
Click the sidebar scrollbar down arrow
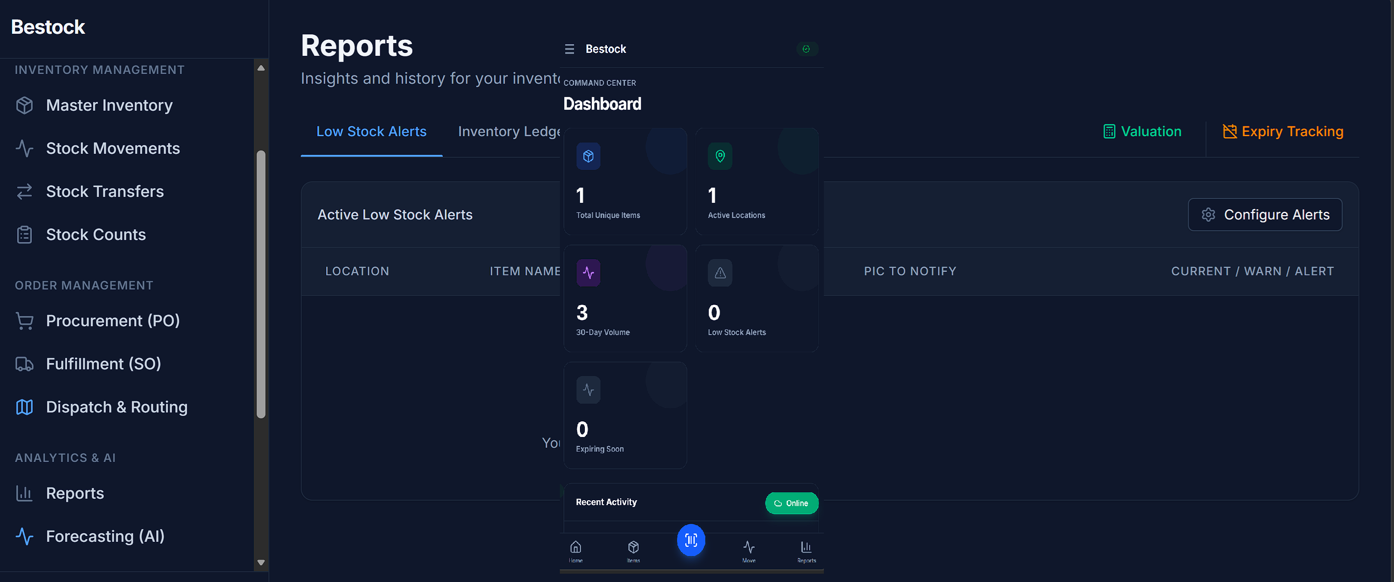(261, 562)
